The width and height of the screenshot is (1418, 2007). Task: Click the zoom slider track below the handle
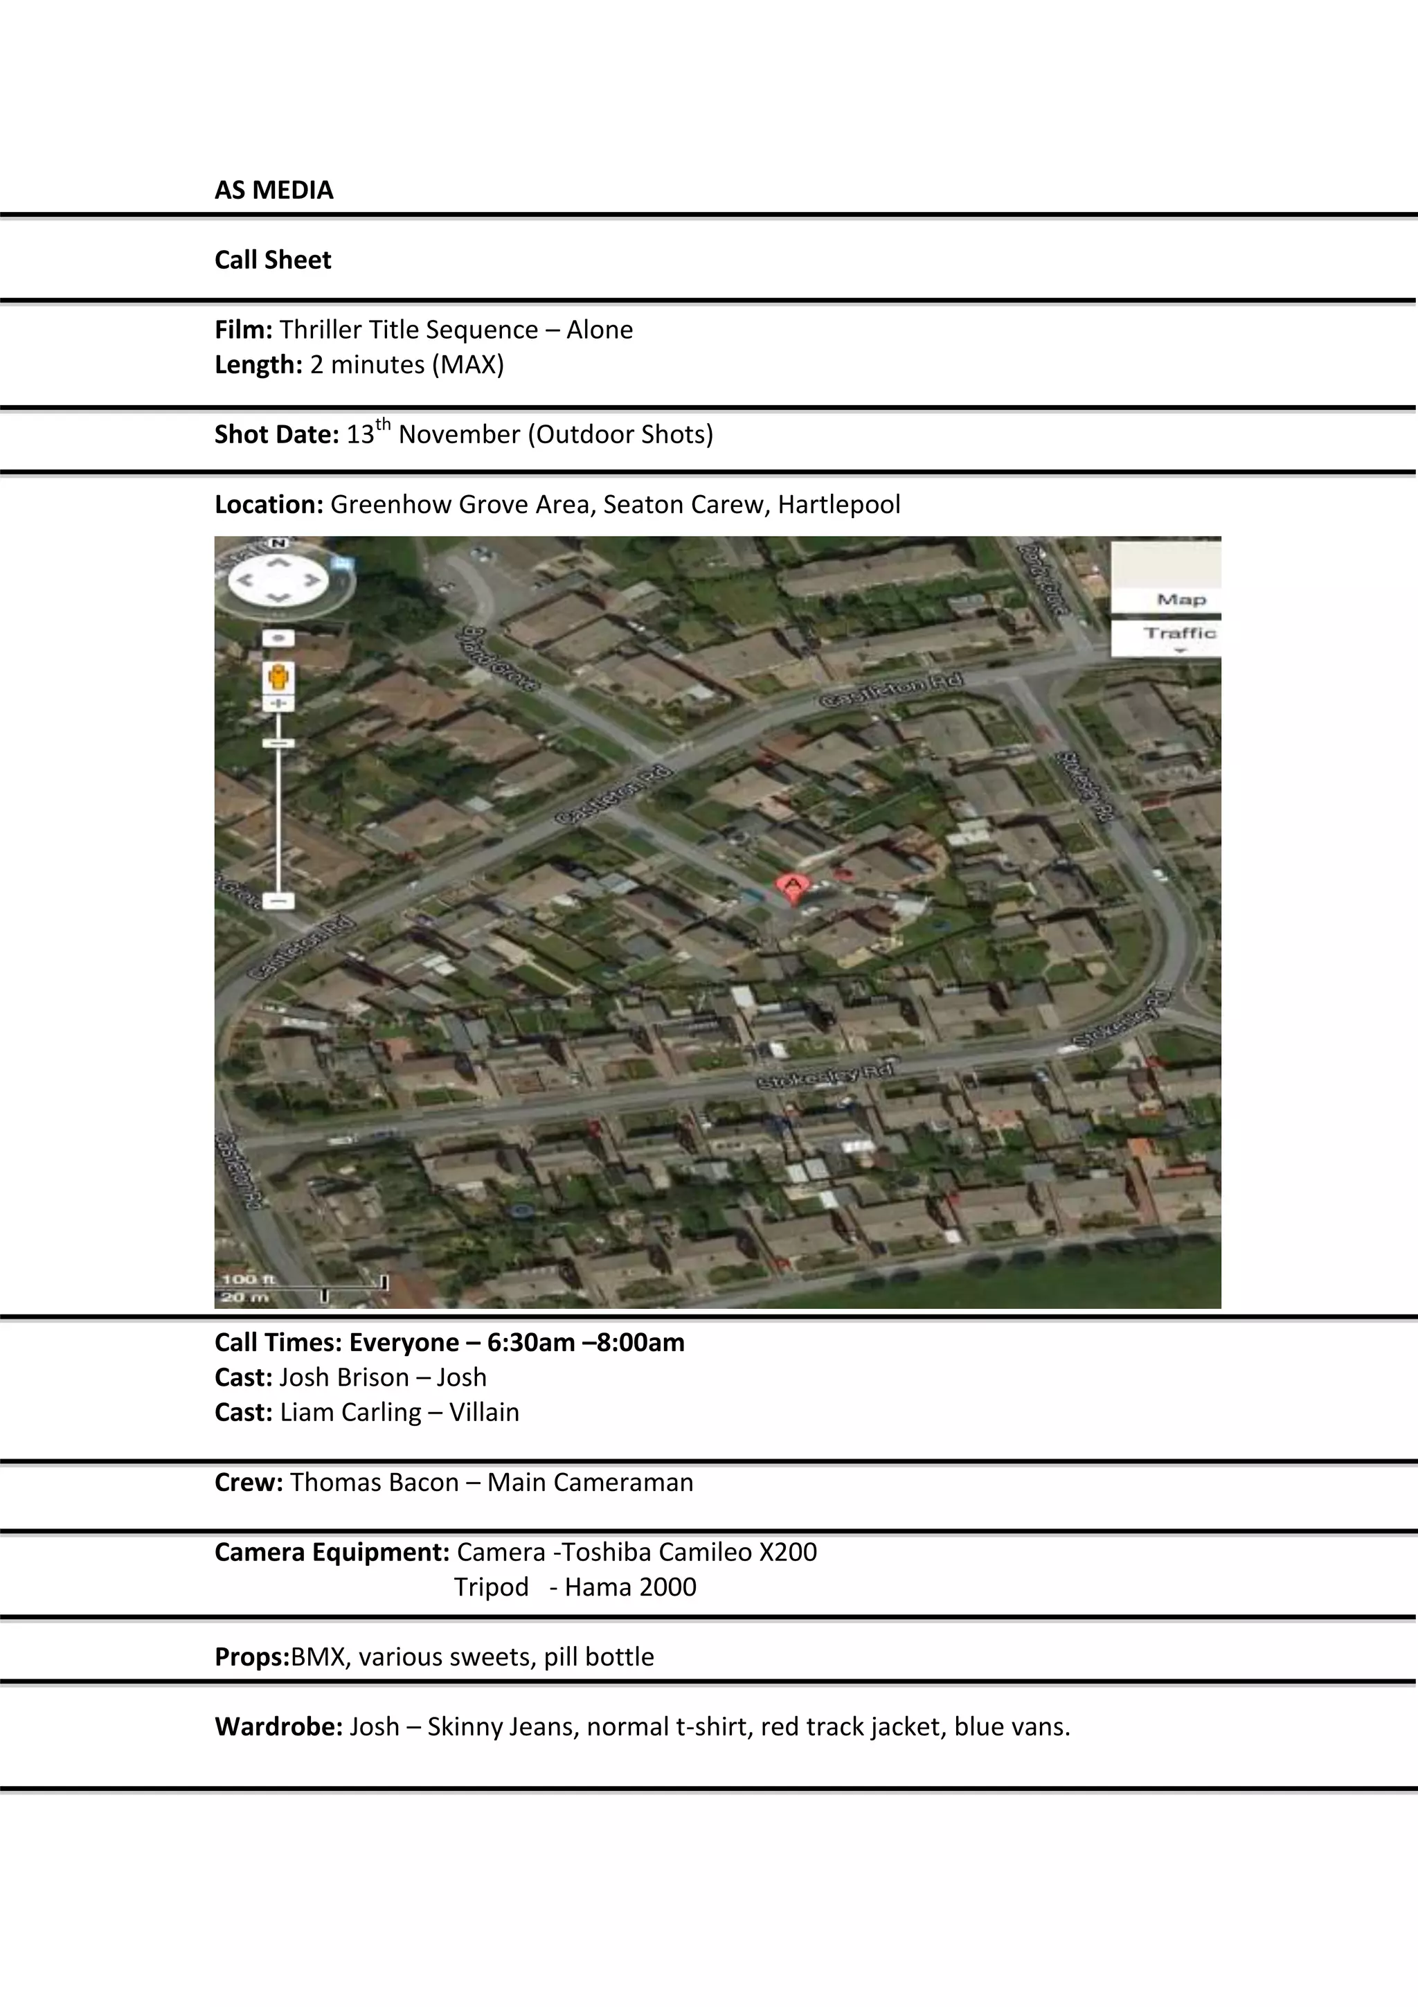pos(278,821)
